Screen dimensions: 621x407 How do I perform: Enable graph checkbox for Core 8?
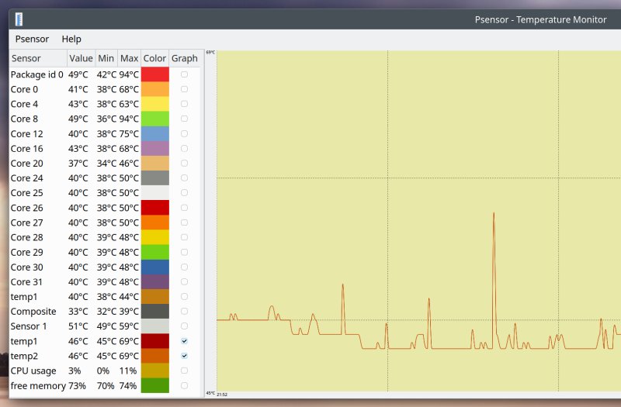tap(184, 119)
